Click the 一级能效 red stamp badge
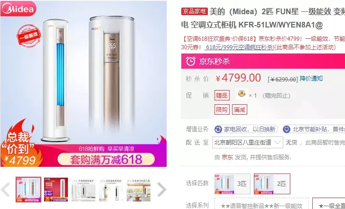The height and width of the screenshot is (209, 345). (x=28, y=36)
